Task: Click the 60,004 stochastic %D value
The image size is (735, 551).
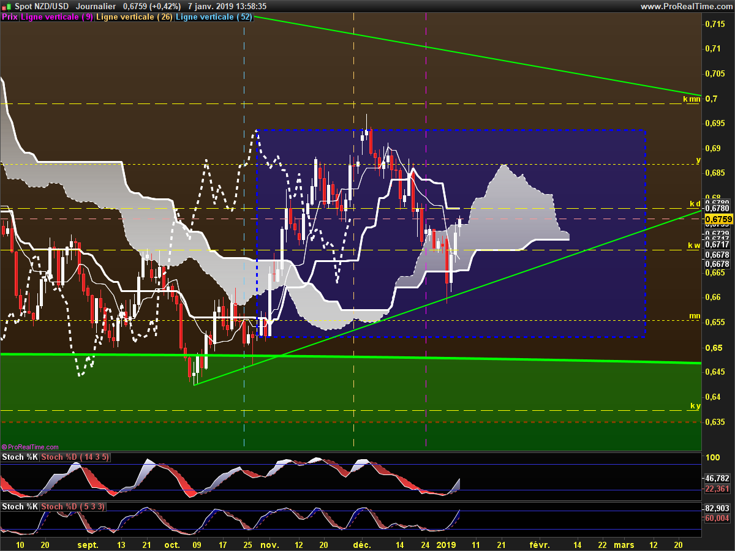Action: 717,518
